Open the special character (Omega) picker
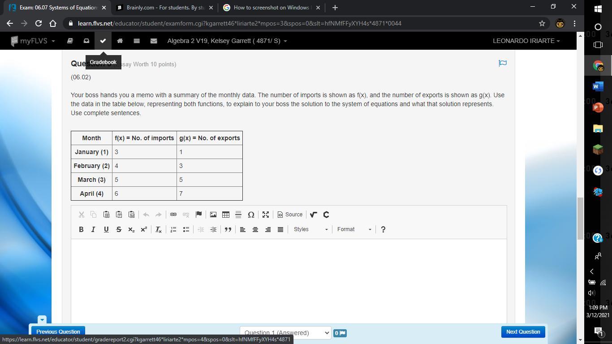This screenshot has height=344, width=612. [x=251, y=215]
